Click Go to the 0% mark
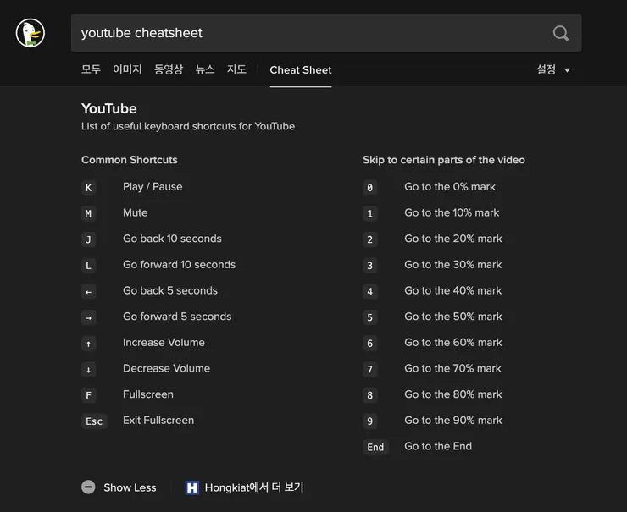This screenshot has width=627, height=512. tap(450, 186)
